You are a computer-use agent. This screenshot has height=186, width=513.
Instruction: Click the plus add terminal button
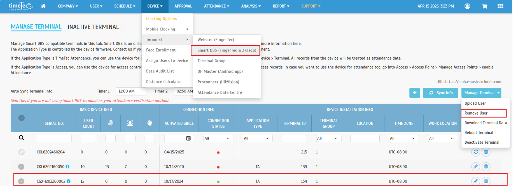(x=415, y=93)
